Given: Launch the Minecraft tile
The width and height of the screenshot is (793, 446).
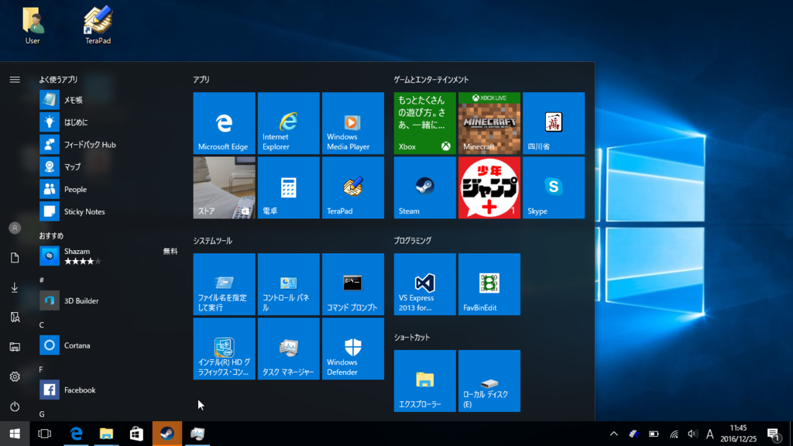Looking at the screenshot, I should pyautogui.click(x=489, y=123).
